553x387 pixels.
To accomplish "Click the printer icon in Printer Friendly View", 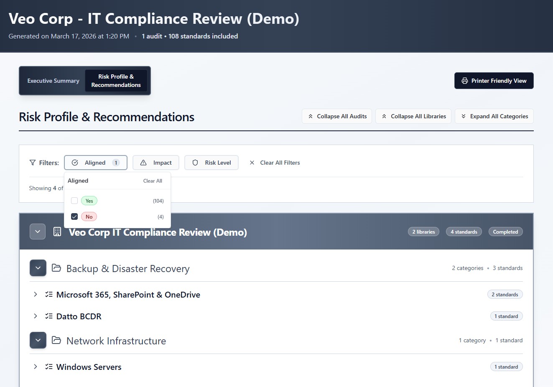I will click(x=464, y=81).
